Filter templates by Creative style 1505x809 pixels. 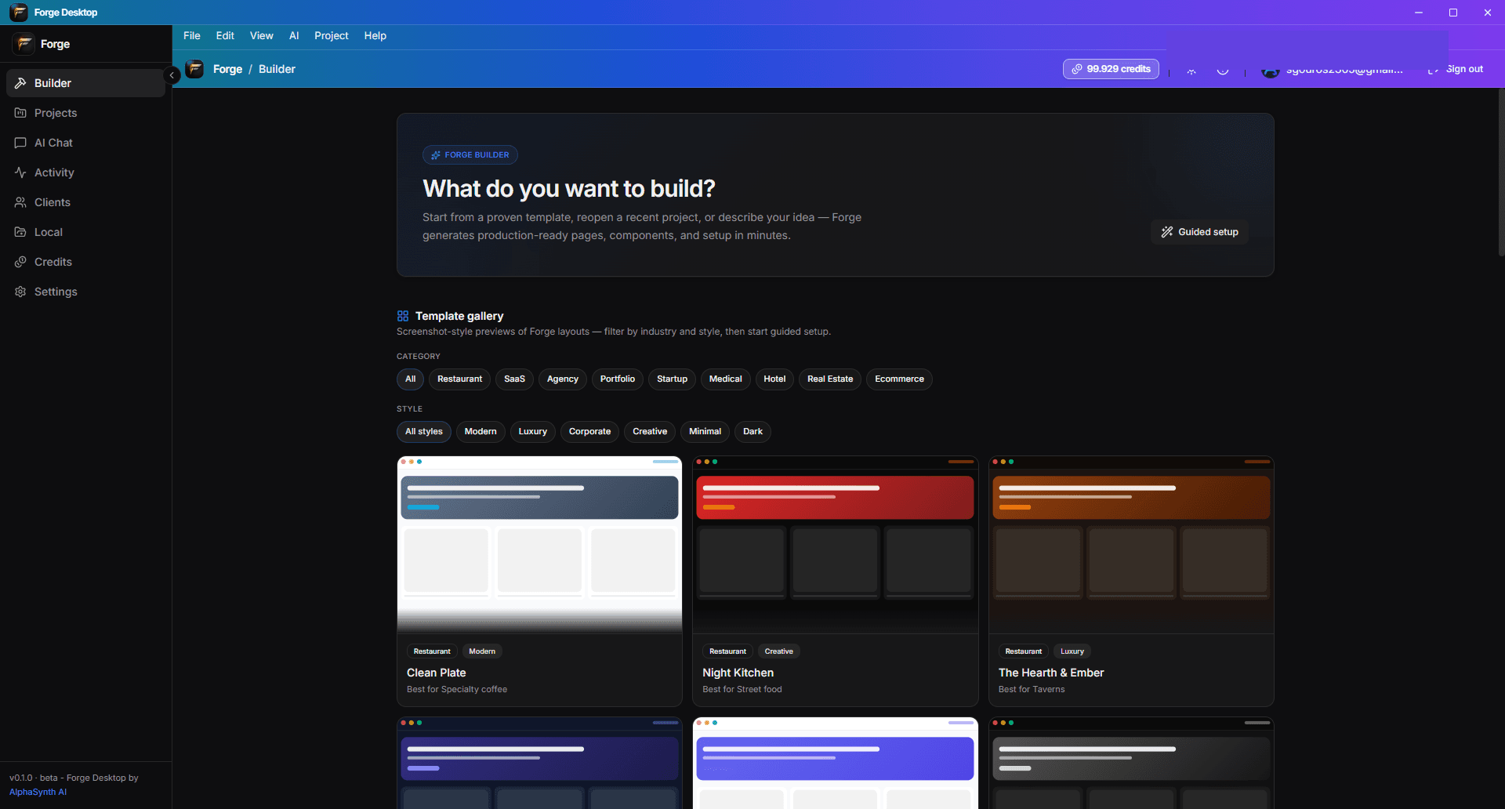pos(650,432)
